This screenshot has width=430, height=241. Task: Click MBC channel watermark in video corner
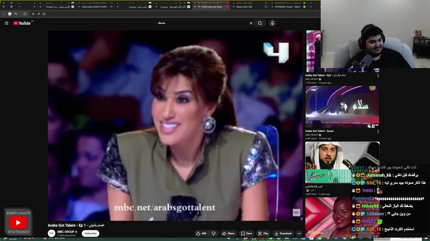pyautogui.click(x=296, y=213)
